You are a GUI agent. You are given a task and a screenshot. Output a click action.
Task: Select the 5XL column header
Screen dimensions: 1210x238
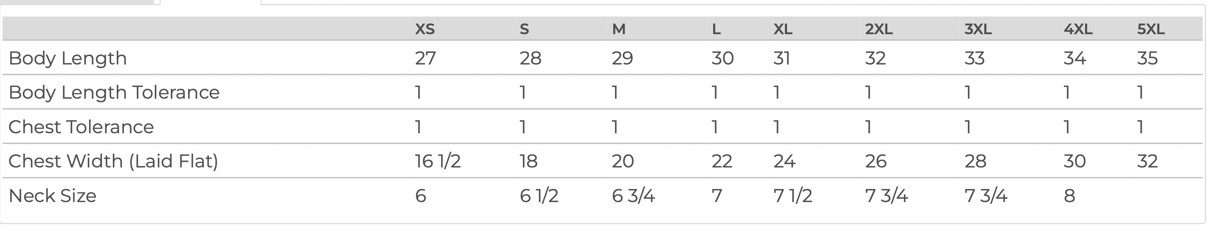click(1150, 29)
